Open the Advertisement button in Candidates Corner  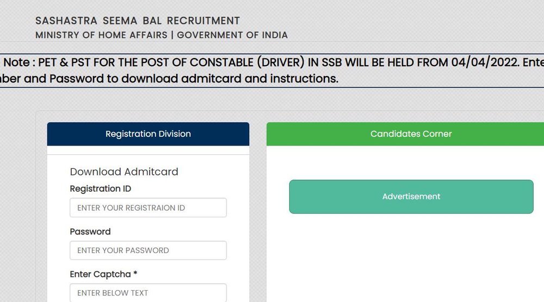pyautogui.click(x=411, y=197)
